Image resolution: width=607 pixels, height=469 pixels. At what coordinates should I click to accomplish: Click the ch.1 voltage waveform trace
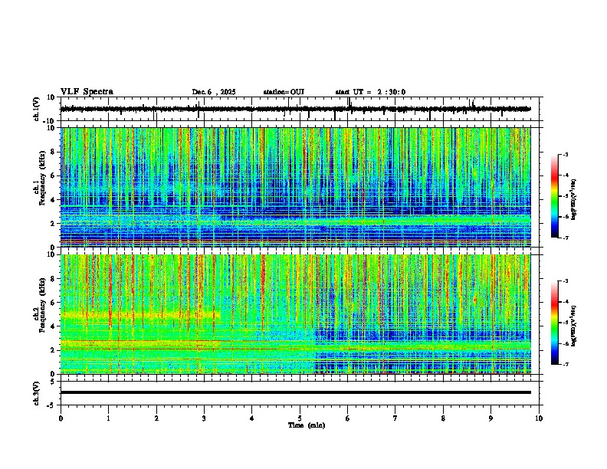click(x=295, y=109)
